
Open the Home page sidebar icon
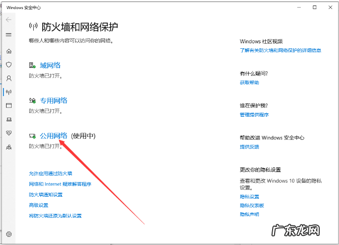coord(9,51)
